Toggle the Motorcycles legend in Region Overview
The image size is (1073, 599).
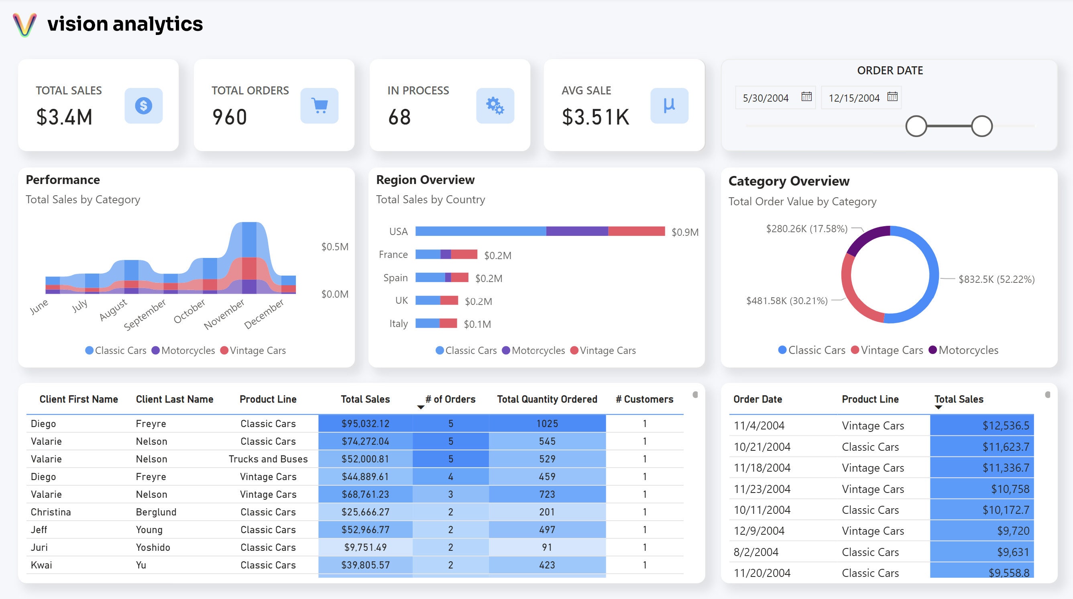pyautogui.click(x=533, y=350)
